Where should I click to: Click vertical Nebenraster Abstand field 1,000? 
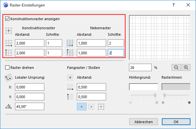[x=91, y=53]
